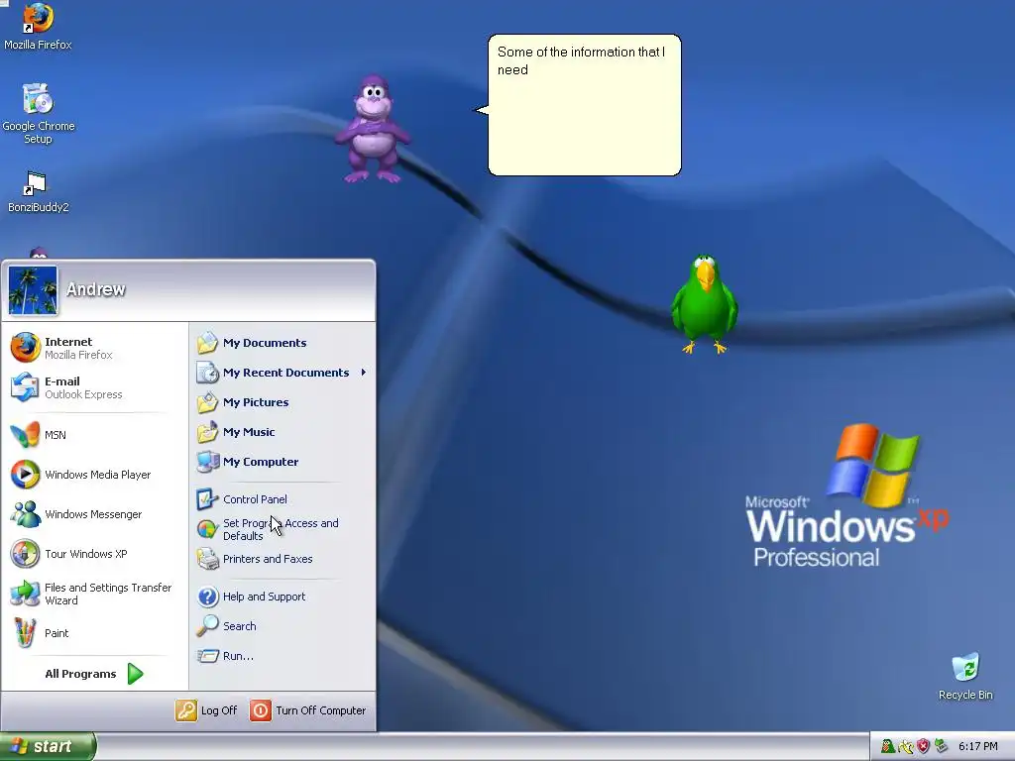The image size is (1015, 761).
Task: Click the 6:17 PM taskbar clock
Action: click(977, 746)
